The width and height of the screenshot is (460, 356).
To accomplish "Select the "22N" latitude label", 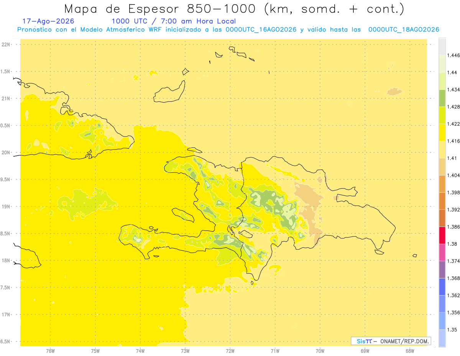I will 6,45.
